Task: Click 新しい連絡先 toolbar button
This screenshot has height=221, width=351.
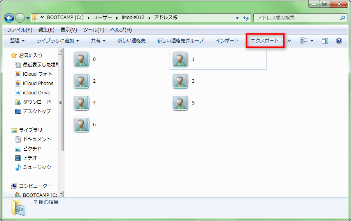Action: point(132,41)
